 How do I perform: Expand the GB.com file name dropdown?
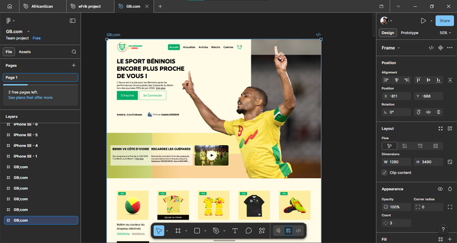(29, 31)
